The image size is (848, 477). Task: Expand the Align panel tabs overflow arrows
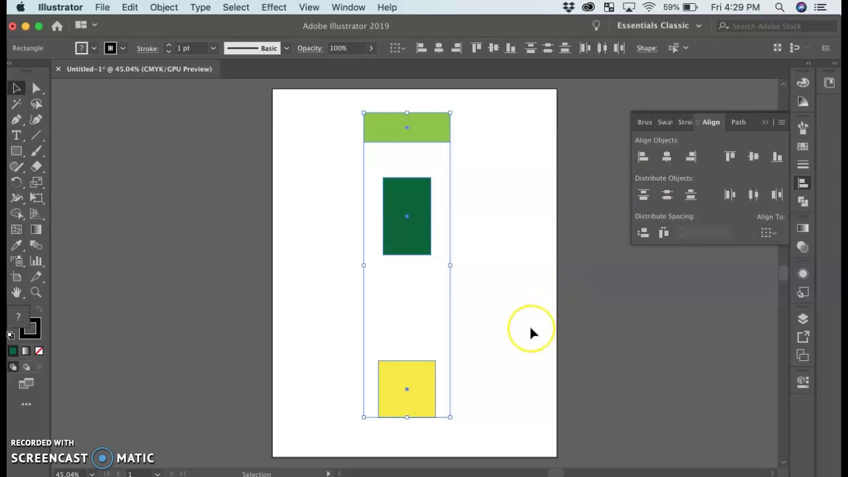click(x=765, y=123)
